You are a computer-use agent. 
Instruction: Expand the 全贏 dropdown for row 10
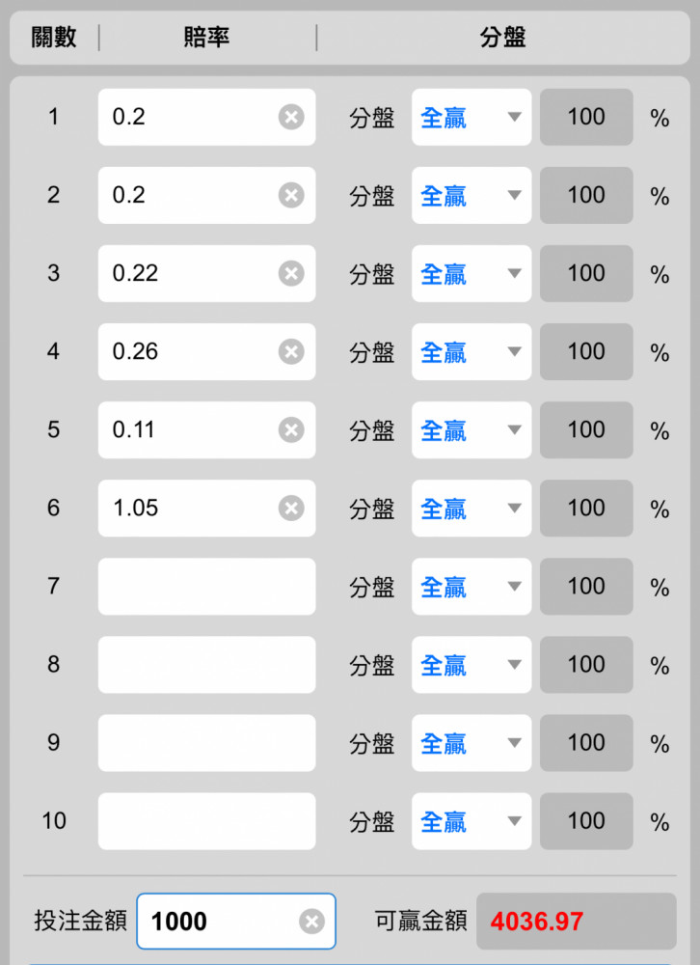pyautogui.click(x=471, y=821)
